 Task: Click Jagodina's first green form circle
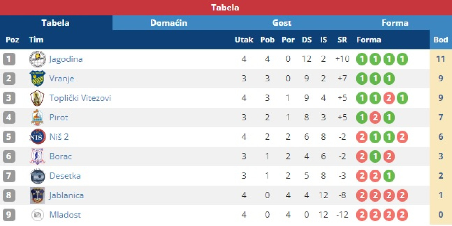point(362,59)
